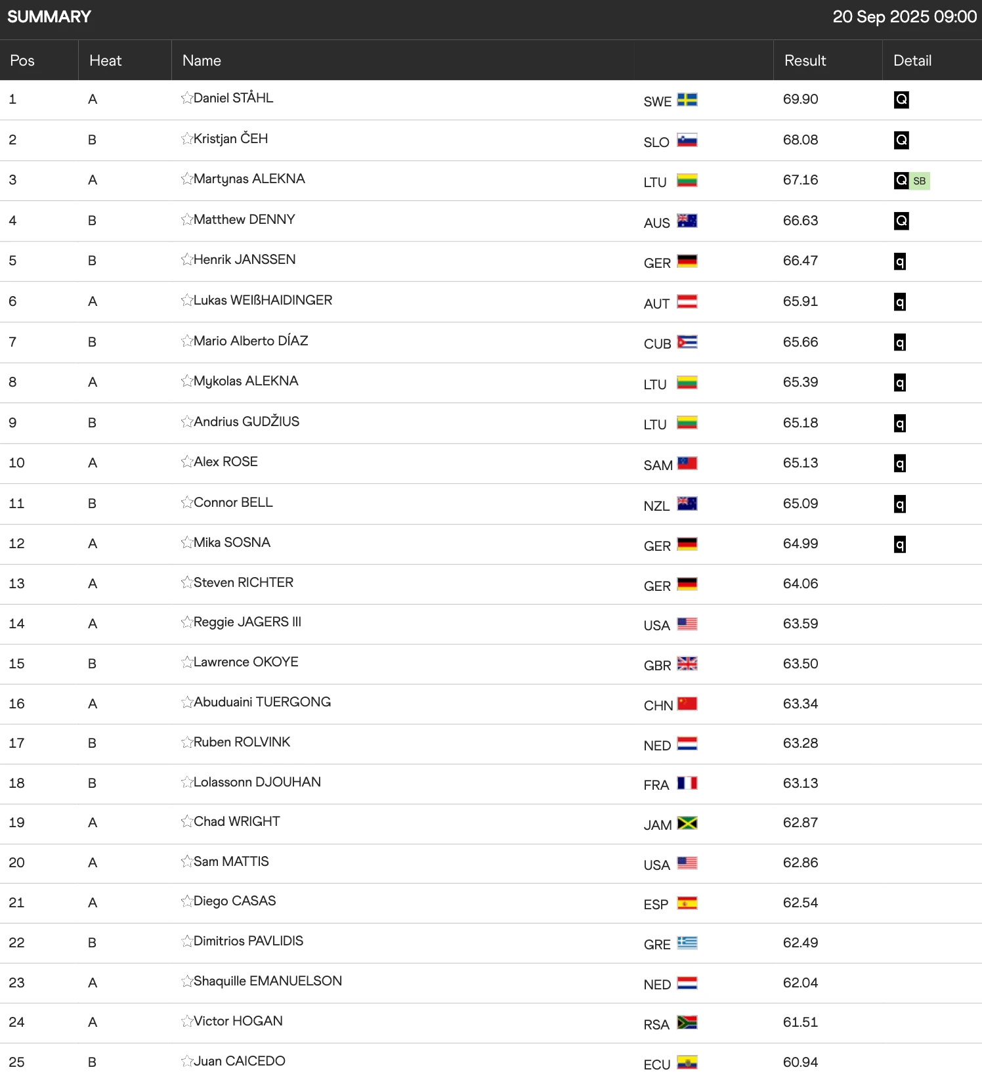Image resolution: width=982 pixels, height=1078 pixels.
Task: Favorite Kristjan ČEH using his star icon
Action: click(186, 139)
